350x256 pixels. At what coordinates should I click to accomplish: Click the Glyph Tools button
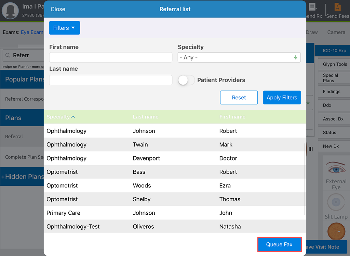click(x=334, y=64)
